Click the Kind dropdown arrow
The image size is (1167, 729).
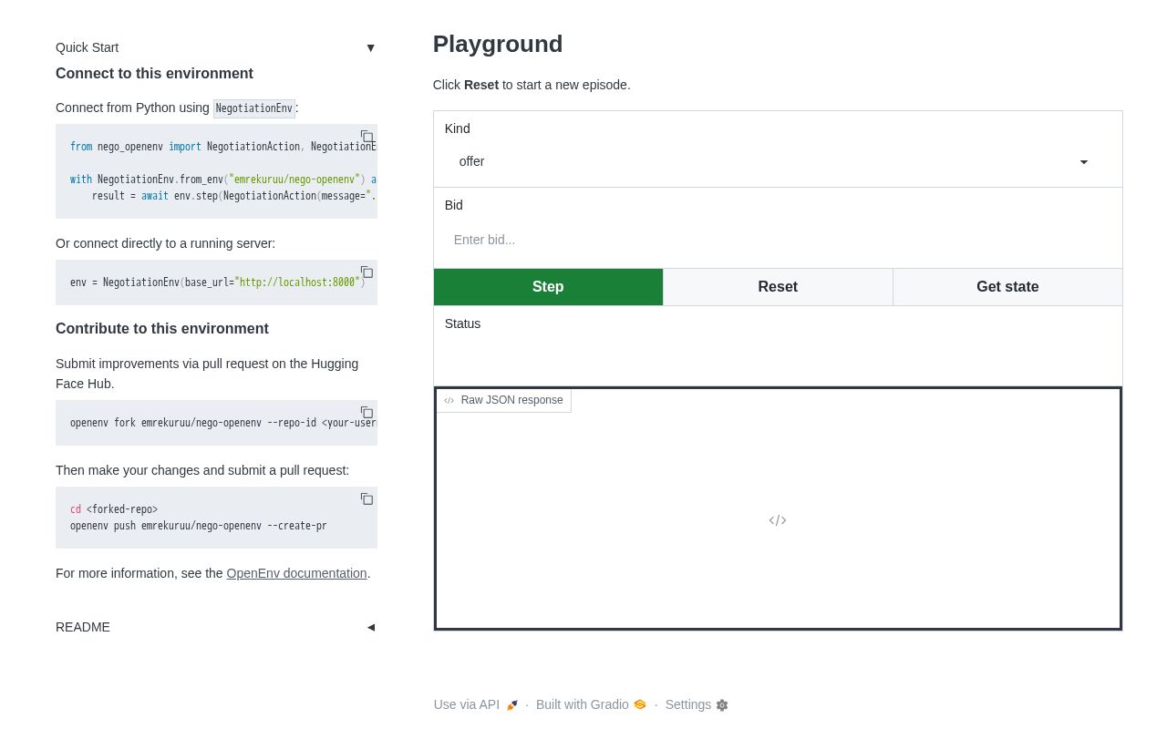[x=1084, y=162]
